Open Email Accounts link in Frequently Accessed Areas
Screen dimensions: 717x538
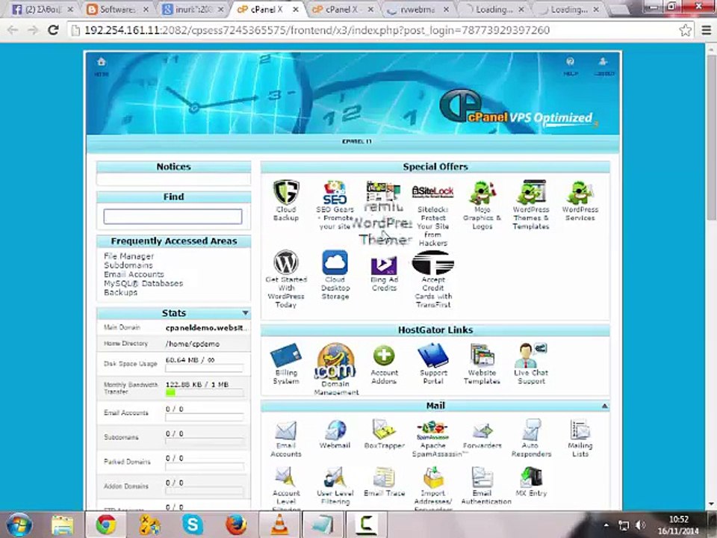pyautogui.click(x=134, y=274)
